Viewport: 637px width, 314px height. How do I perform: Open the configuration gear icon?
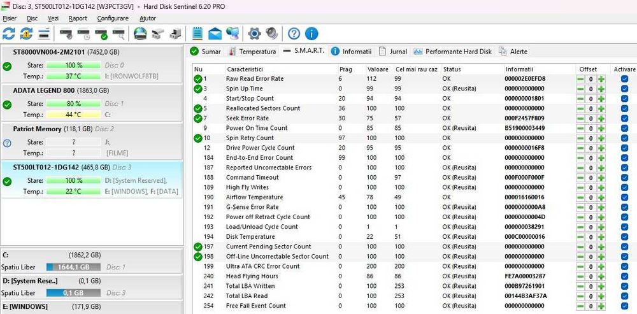pyautogui.click(x=254, y=34)
